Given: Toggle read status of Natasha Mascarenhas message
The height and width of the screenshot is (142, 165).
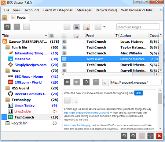Looking at the screenshot, I should point(64,59).
